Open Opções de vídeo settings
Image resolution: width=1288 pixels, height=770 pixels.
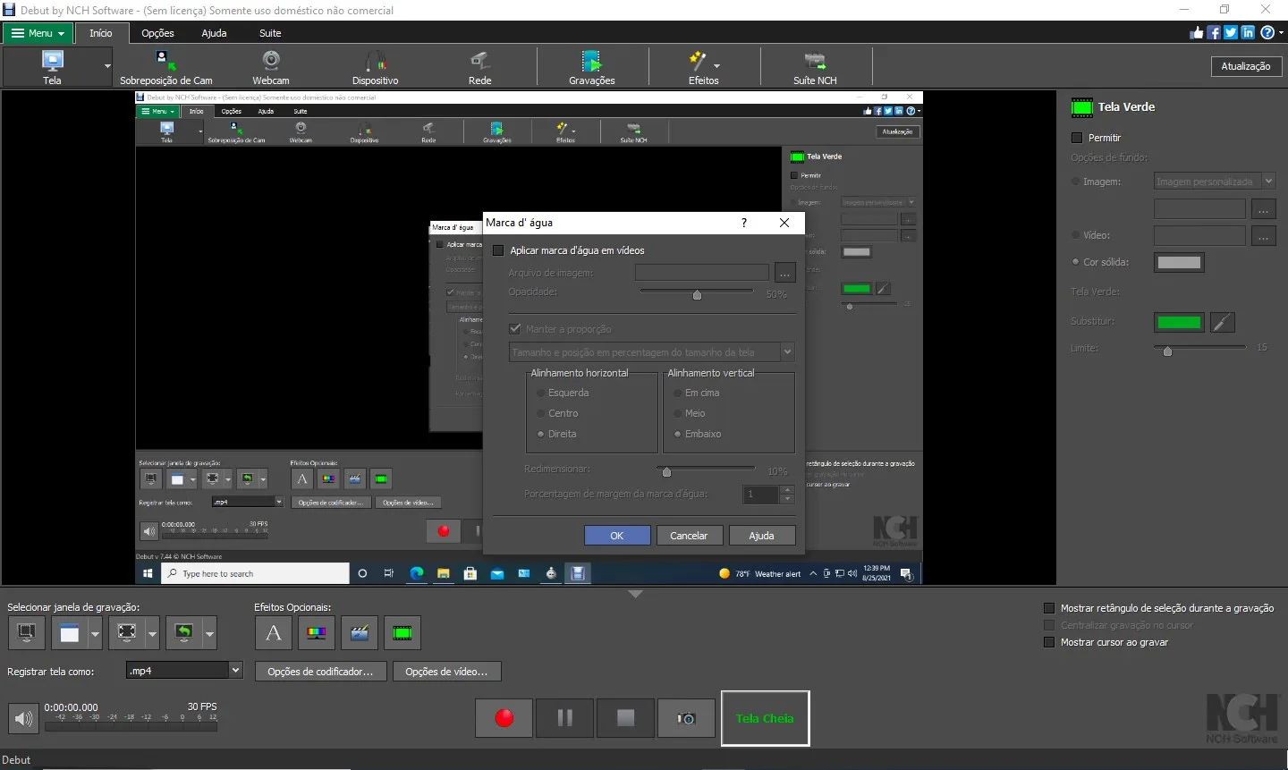click(446, 672)
